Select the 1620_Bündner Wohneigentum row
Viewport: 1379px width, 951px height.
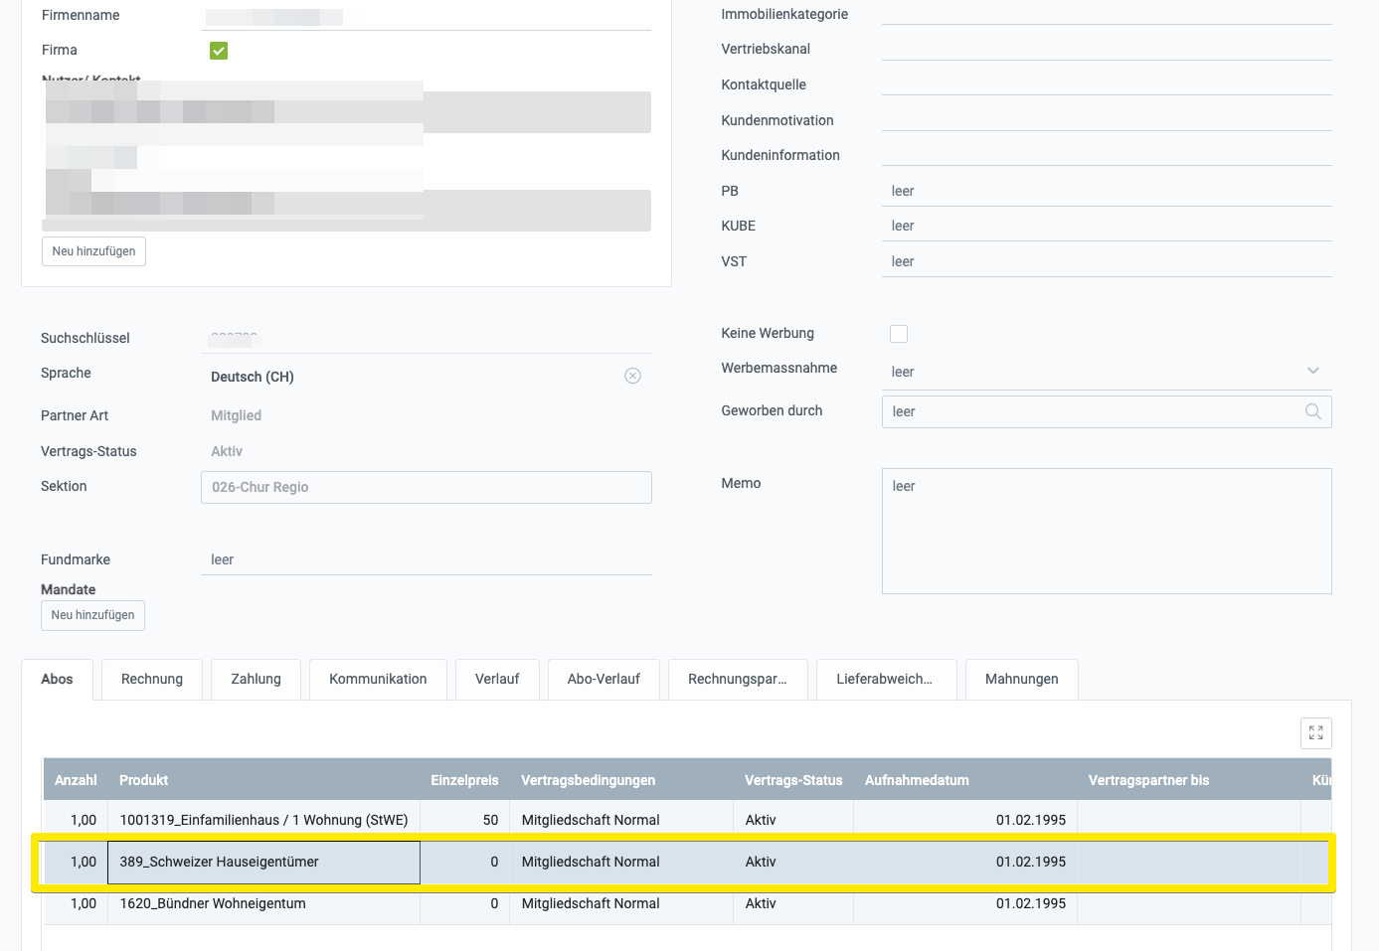coord(686,903)
